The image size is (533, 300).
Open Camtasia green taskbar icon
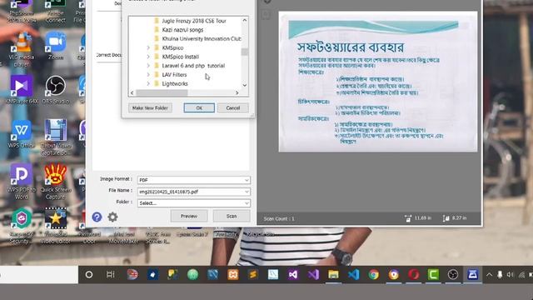(433, 274)
